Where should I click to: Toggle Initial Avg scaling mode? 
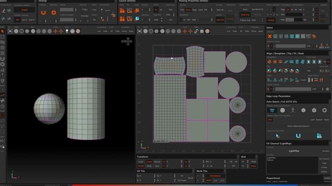(245, 15)
